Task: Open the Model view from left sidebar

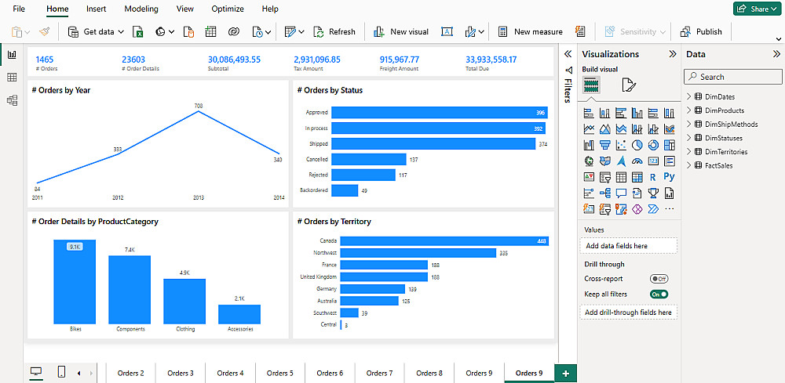Action: 12,100
